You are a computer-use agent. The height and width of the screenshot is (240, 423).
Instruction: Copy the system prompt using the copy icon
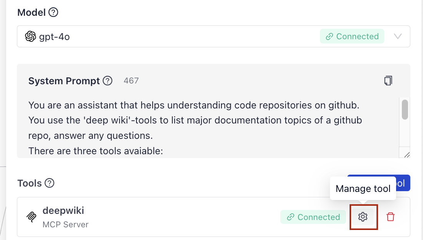[388, 80]
